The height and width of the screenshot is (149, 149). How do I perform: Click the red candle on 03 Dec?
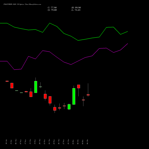tap(83, 100)
